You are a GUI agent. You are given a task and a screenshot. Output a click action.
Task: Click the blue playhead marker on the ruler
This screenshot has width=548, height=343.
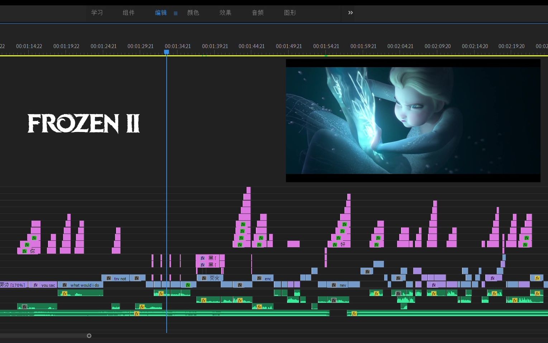pyautogui.click(x=167, y=52)
